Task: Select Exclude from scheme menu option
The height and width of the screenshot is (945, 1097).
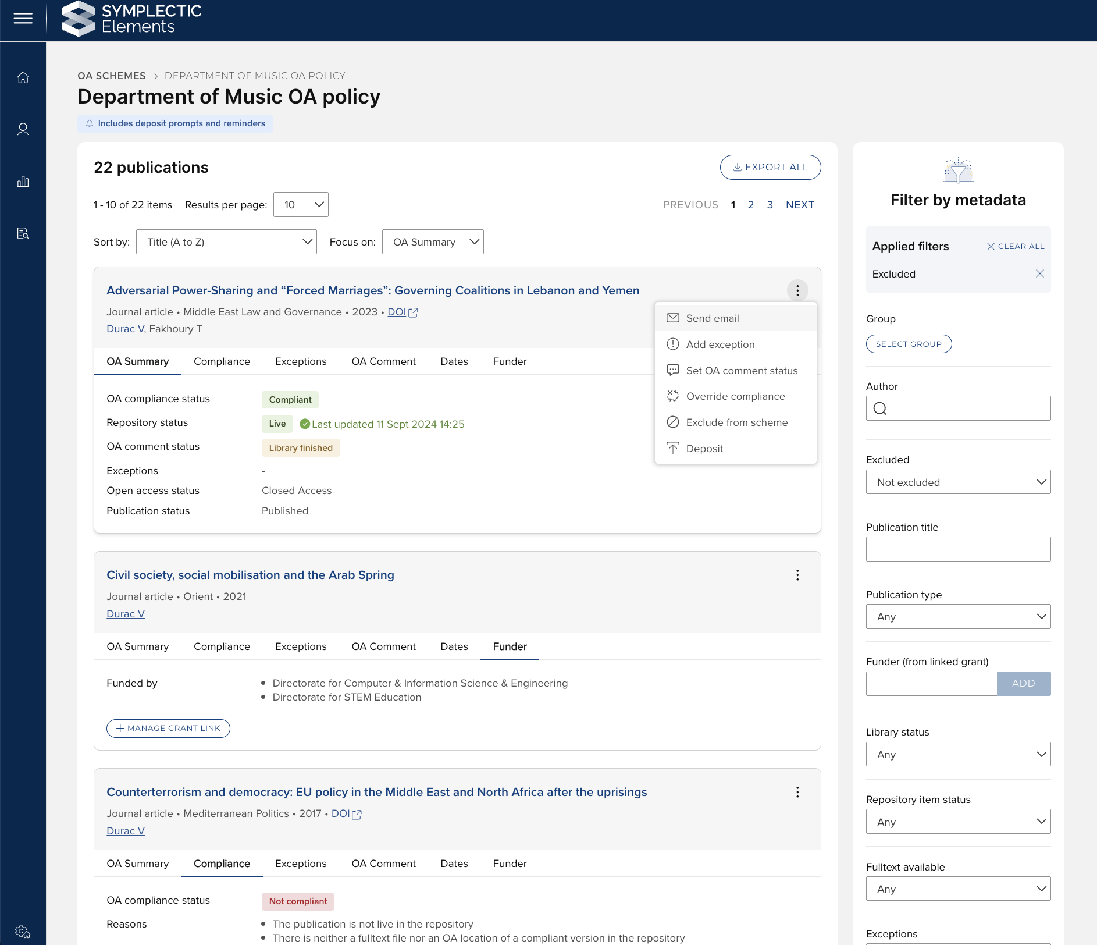Action: point(736,422)
